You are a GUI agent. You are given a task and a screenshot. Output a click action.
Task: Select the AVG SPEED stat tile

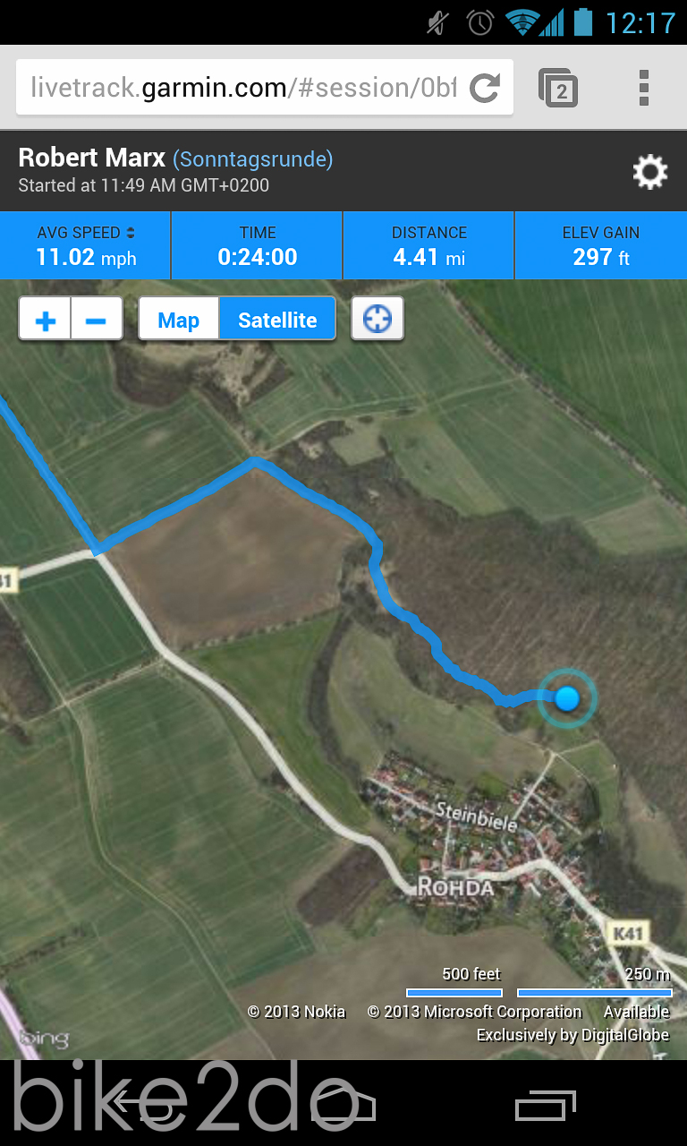click(85, 245)
